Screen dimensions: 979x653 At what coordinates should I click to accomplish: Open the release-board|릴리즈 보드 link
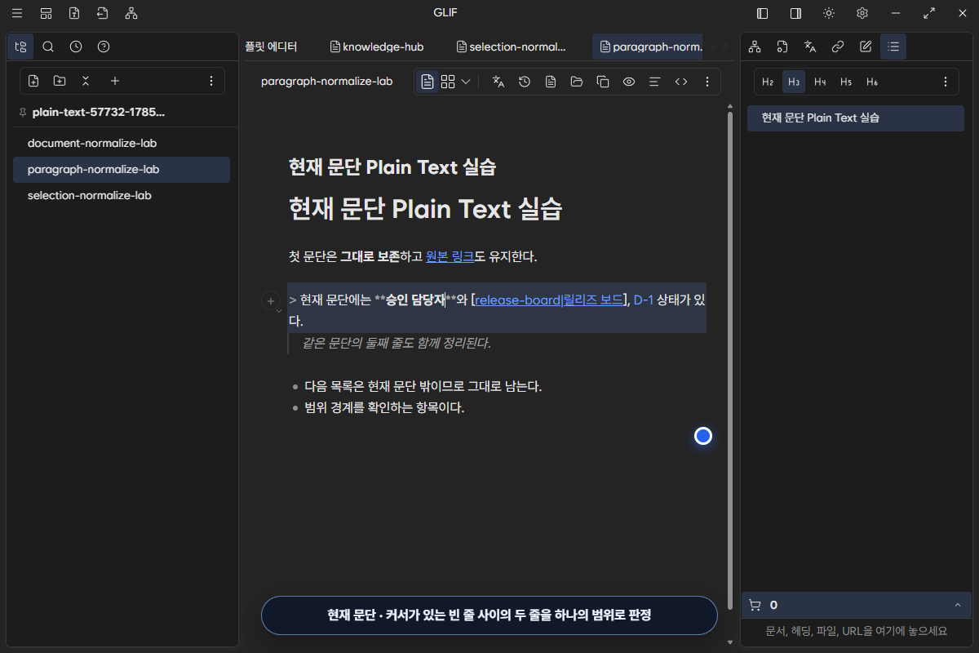point(549,300)
